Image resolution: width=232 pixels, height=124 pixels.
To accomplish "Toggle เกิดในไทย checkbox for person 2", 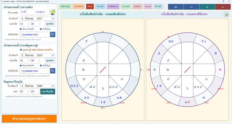I will click(x=41, y=65).
